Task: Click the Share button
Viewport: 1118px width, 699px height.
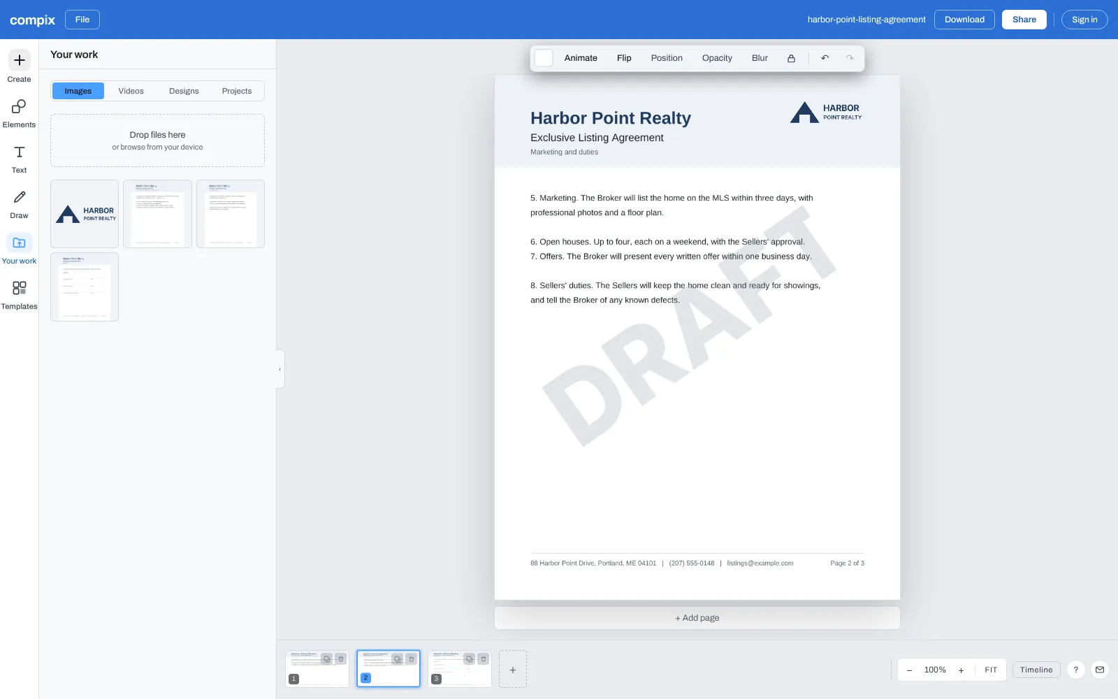Action: pos(1024,20)
